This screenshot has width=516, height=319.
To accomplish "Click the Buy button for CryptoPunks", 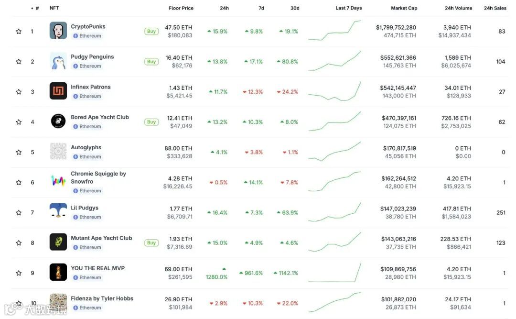I will pyautogui.click(x=151, y=32).
